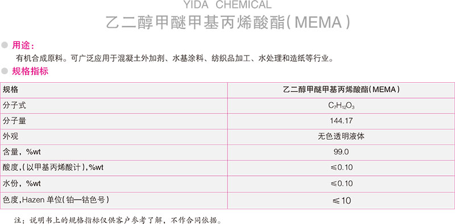Click the MEMA column header cell
The height and width of the screenshot is (224, 455).
click(x=341, y=90)
